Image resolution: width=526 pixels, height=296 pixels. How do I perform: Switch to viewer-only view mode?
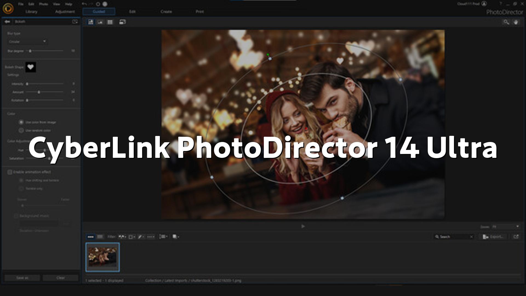100,22
